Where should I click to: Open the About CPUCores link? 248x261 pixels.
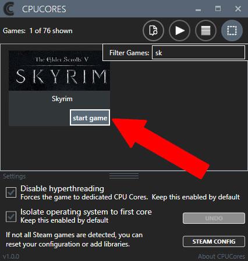221,256
